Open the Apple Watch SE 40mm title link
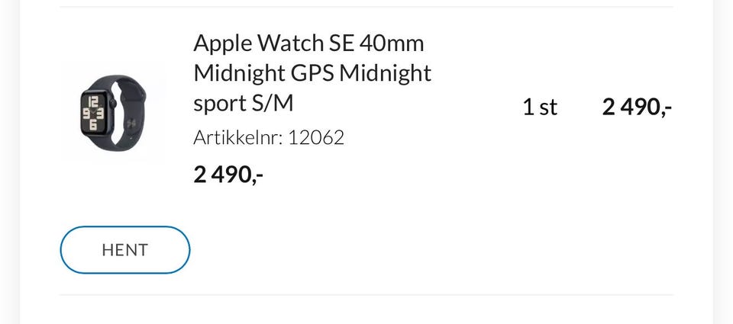733x324 pixels. tap(308, 42)
